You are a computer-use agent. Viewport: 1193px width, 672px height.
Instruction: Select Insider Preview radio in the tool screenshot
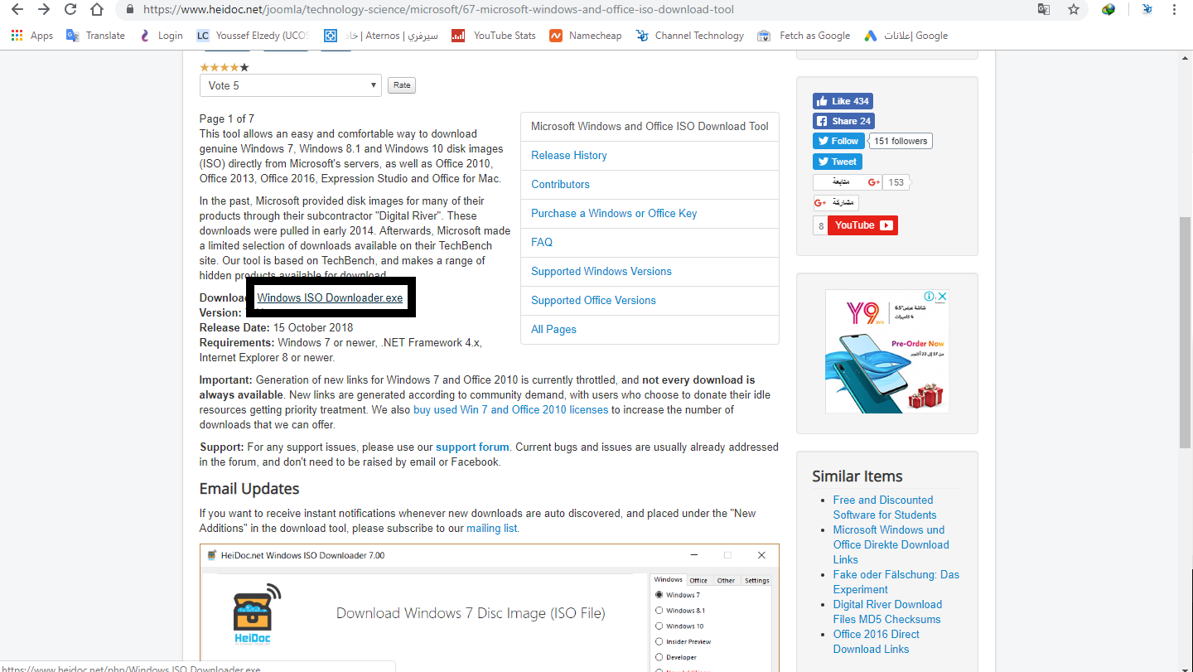659,642
